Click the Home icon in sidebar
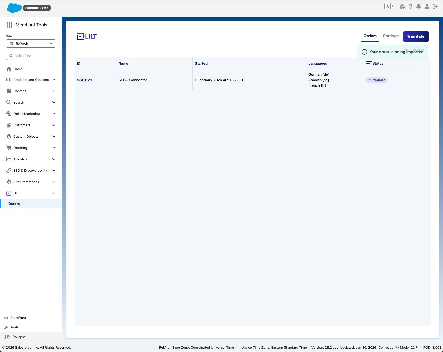The image size is (443, 352). [x=9, y=69]
